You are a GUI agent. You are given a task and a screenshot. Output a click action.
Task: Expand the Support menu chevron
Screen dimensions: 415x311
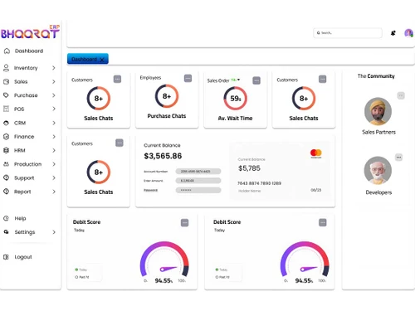click(54, 177)
